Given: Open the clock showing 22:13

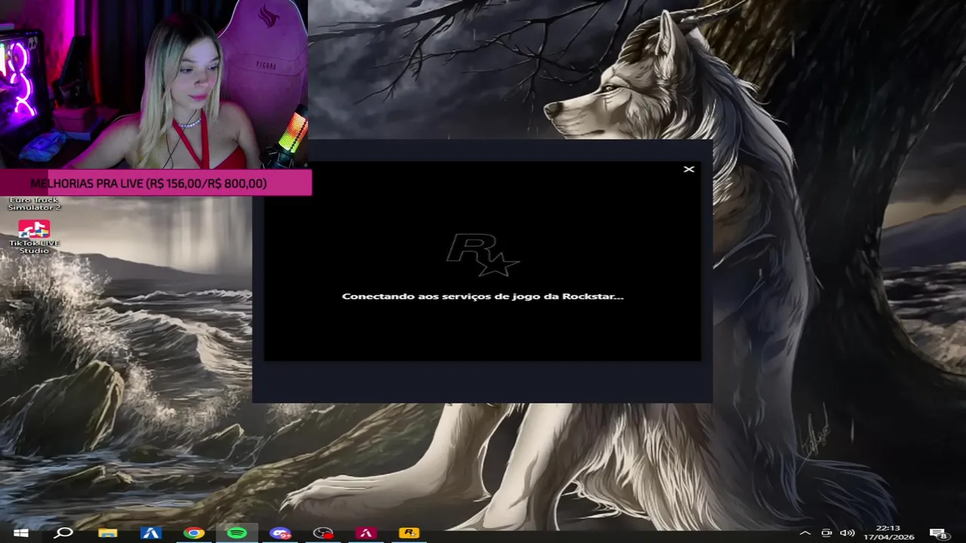Looking at the screenshot, I should pos(889,532).
